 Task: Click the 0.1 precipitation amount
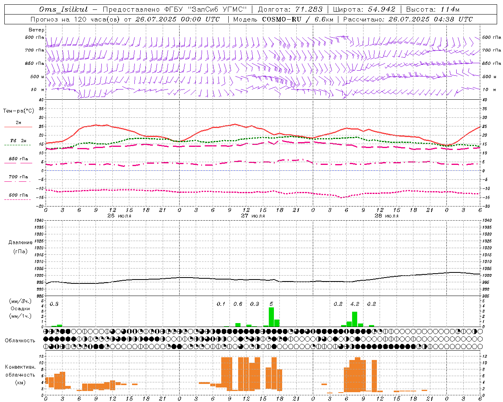[x=221, y=304]
